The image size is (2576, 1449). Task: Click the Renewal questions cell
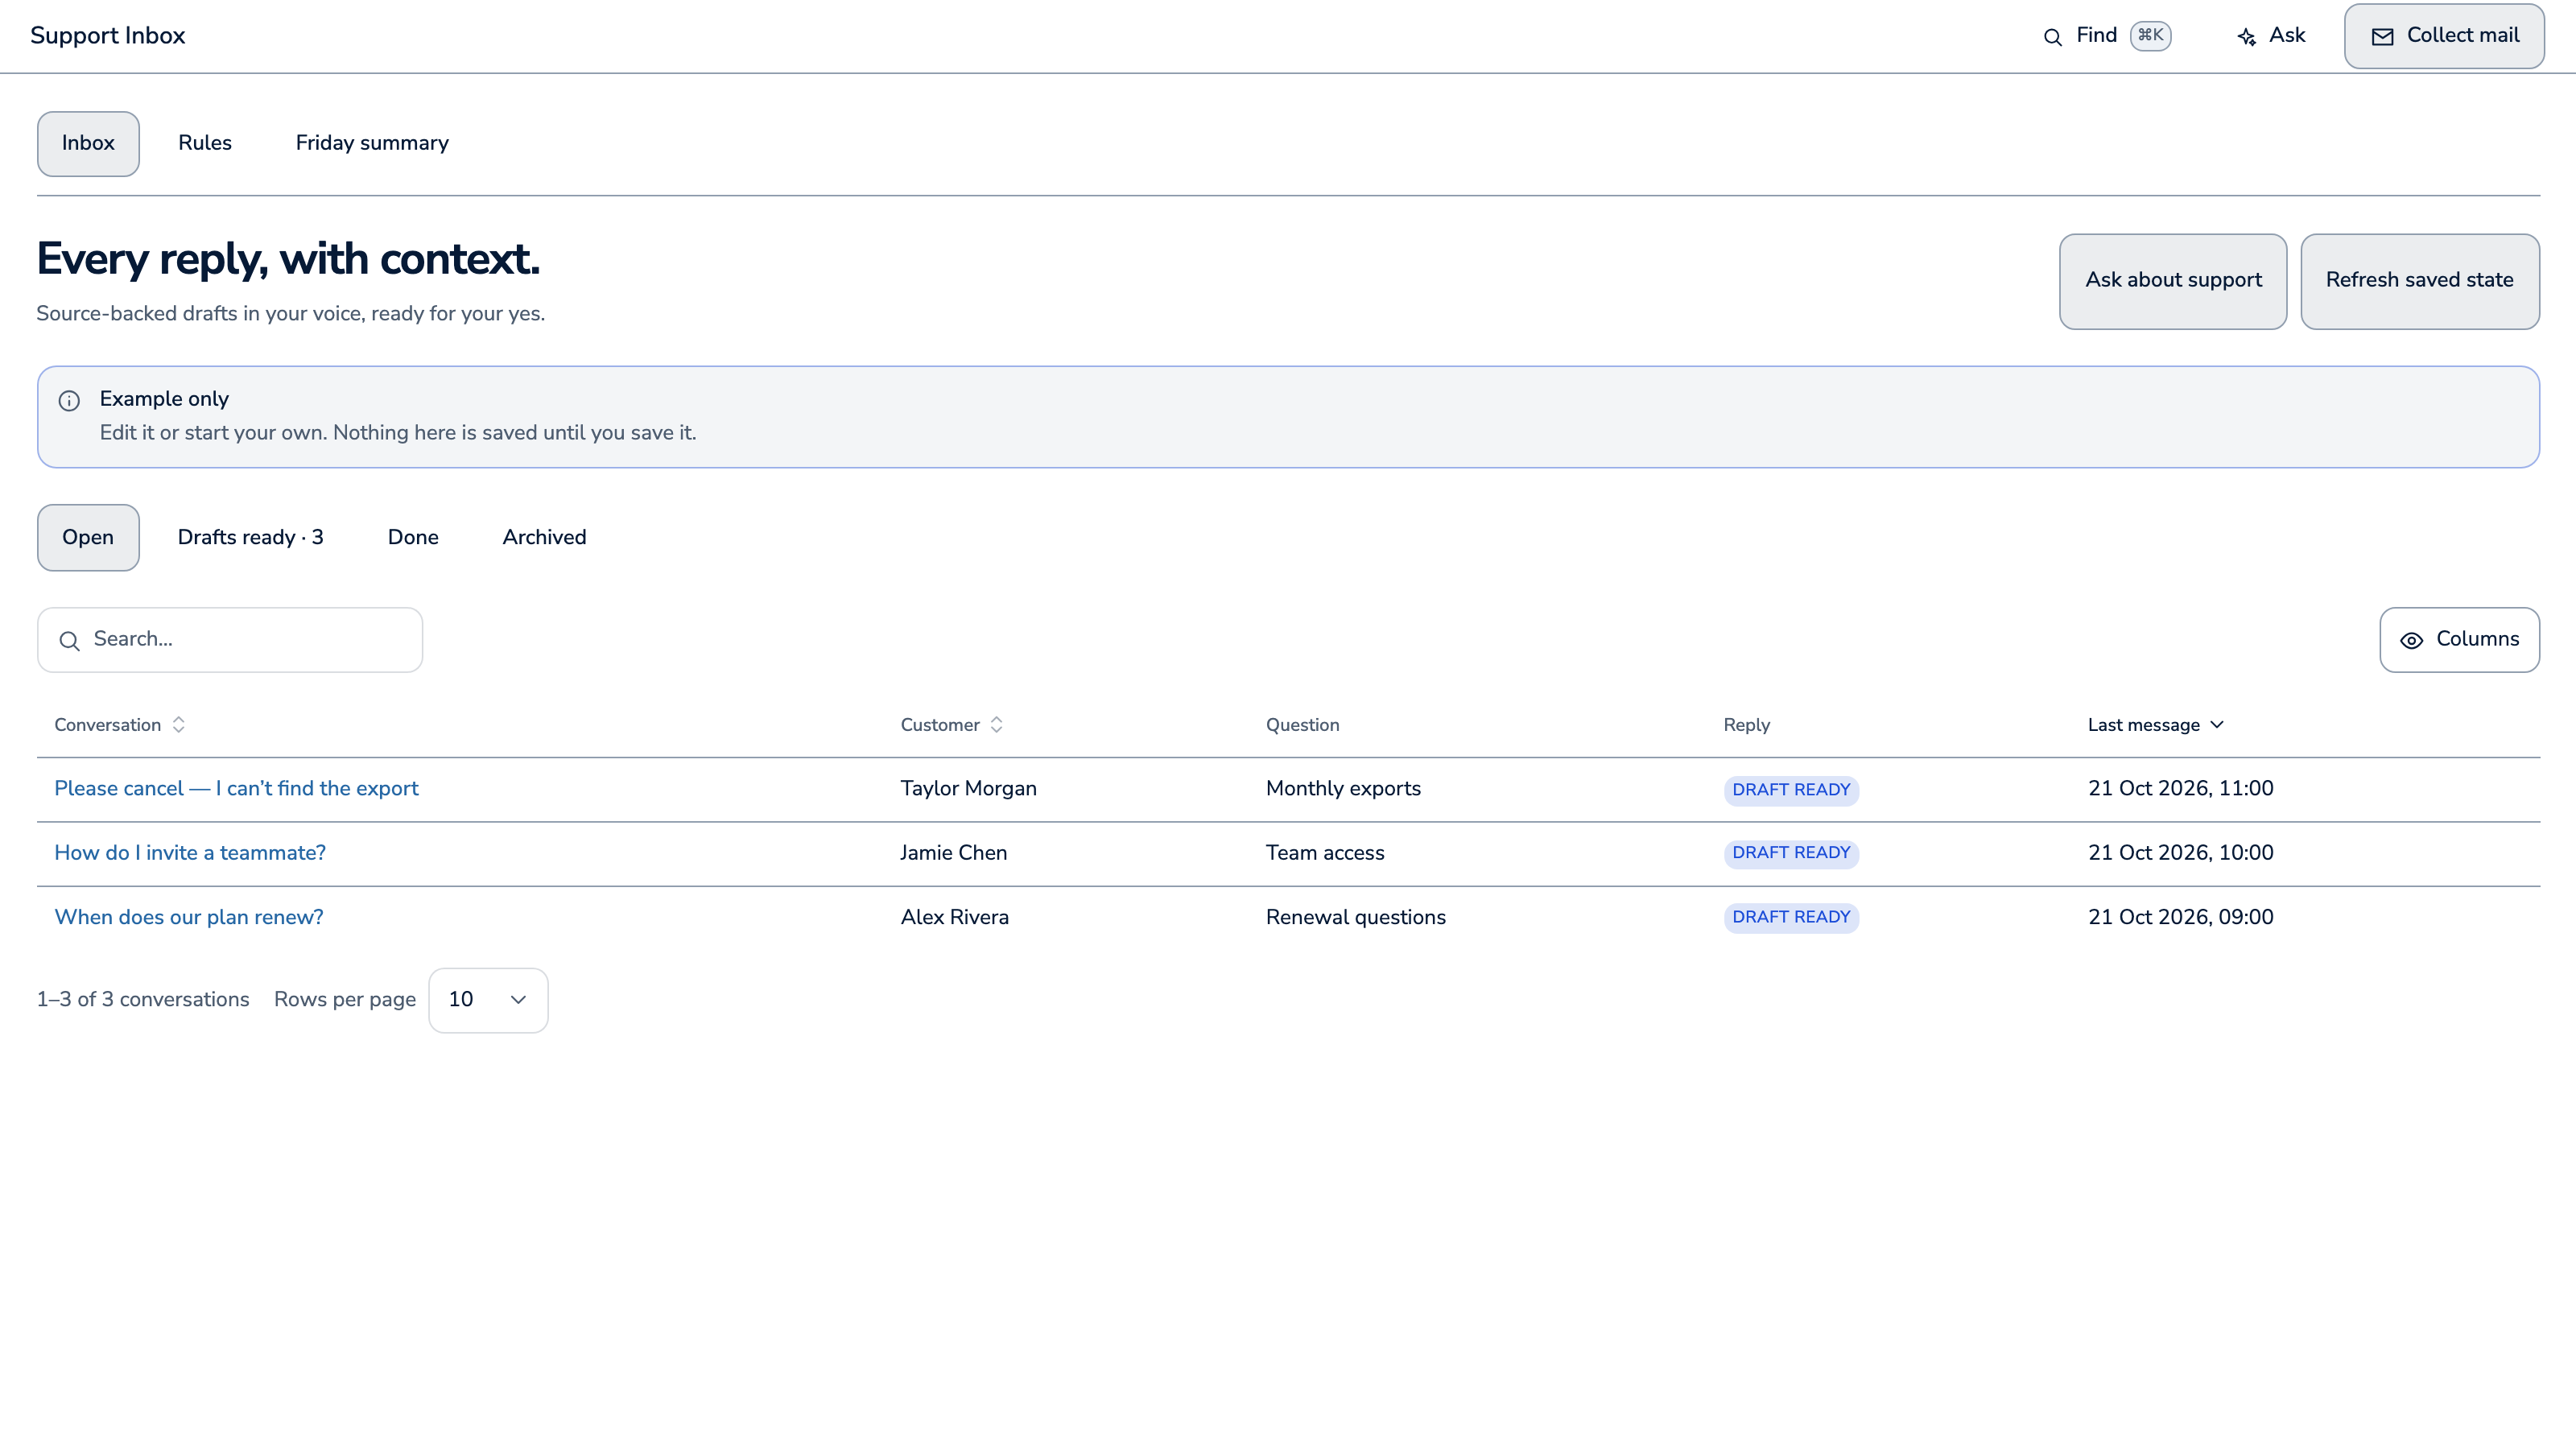[x=1355, y=918]
